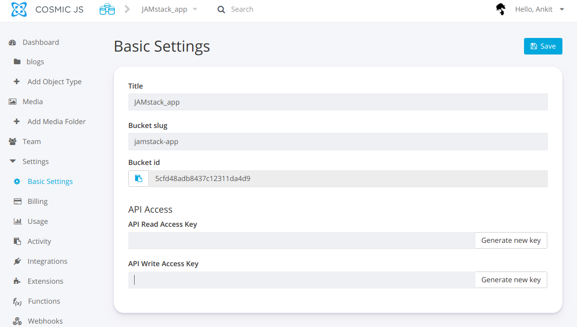Click the breadcrumb chevron arrow
Viewport: 577px width, 327px height.
[127, 9]
